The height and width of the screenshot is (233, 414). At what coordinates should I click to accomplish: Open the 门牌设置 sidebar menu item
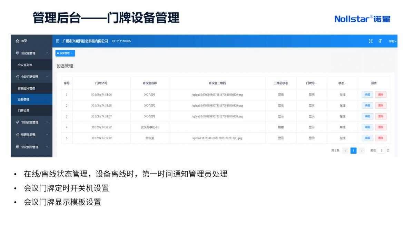tap(24, 111)
